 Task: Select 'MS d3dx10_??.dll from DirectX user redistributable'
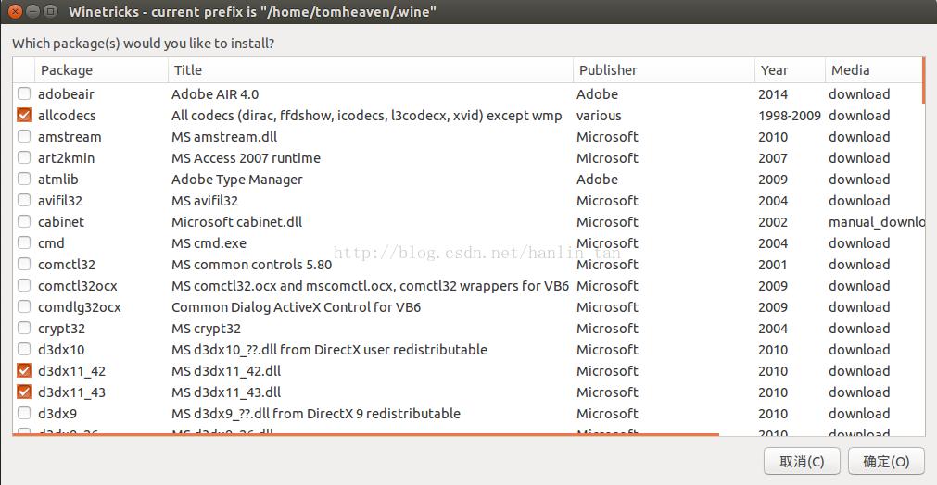tap(329, 350)
